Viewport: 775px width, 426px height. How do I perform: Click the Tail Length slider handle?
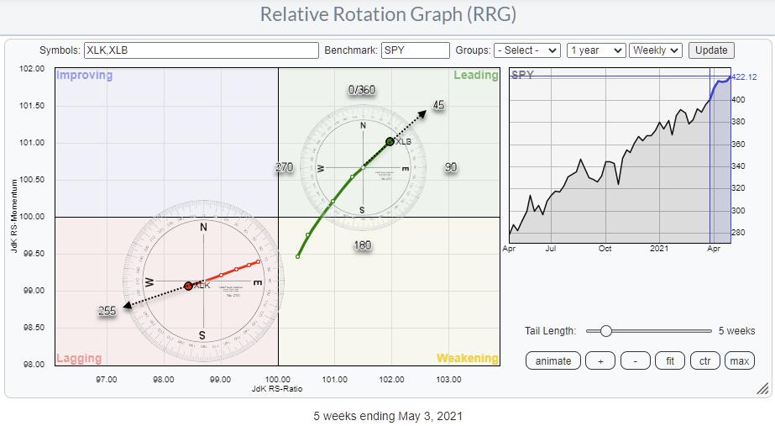click(605, 331)
